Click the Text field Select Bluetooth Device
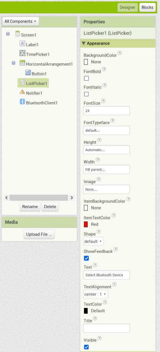The image size is (160, 352). tap(106, 275)
